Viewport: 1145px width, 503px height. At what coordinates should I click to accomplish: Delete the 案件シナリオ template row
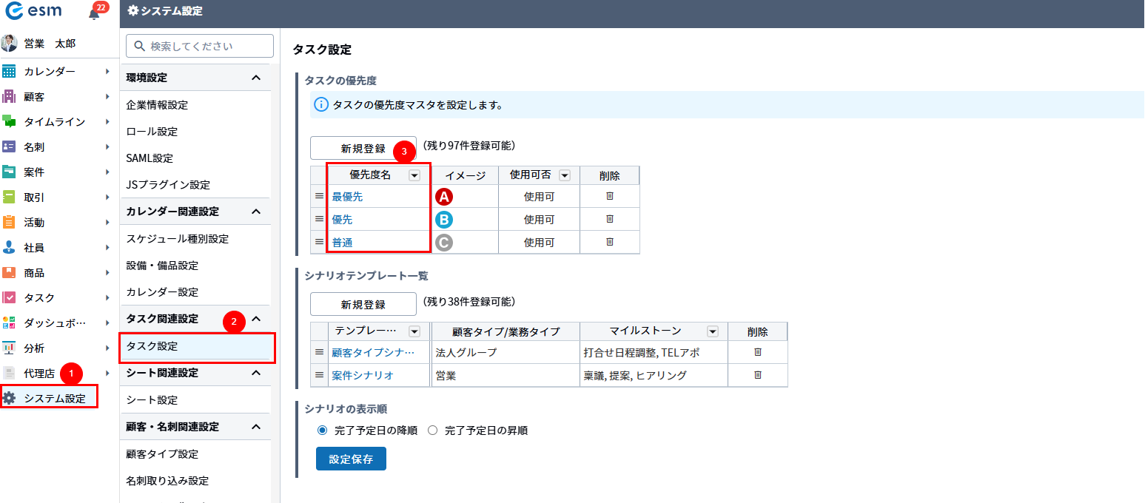758,375
